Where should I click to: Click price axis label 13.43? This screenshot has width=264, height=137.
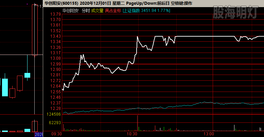tap(56, 36)
